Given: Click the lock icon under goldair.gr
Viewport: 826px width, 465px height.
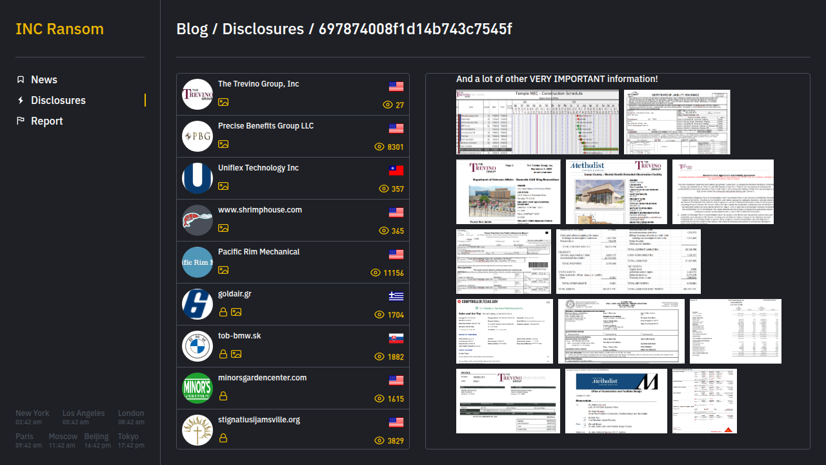Looking at the screenshot, I should coord(223,312).
